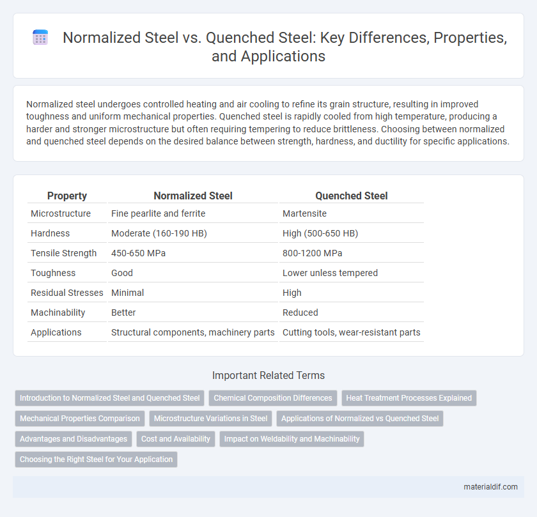Image resolution: width=537 pixels, height=517 pixels.
Task: Open 'Applications of Normalized vs Quenched Steel' tag
Action: pos(360,419)
